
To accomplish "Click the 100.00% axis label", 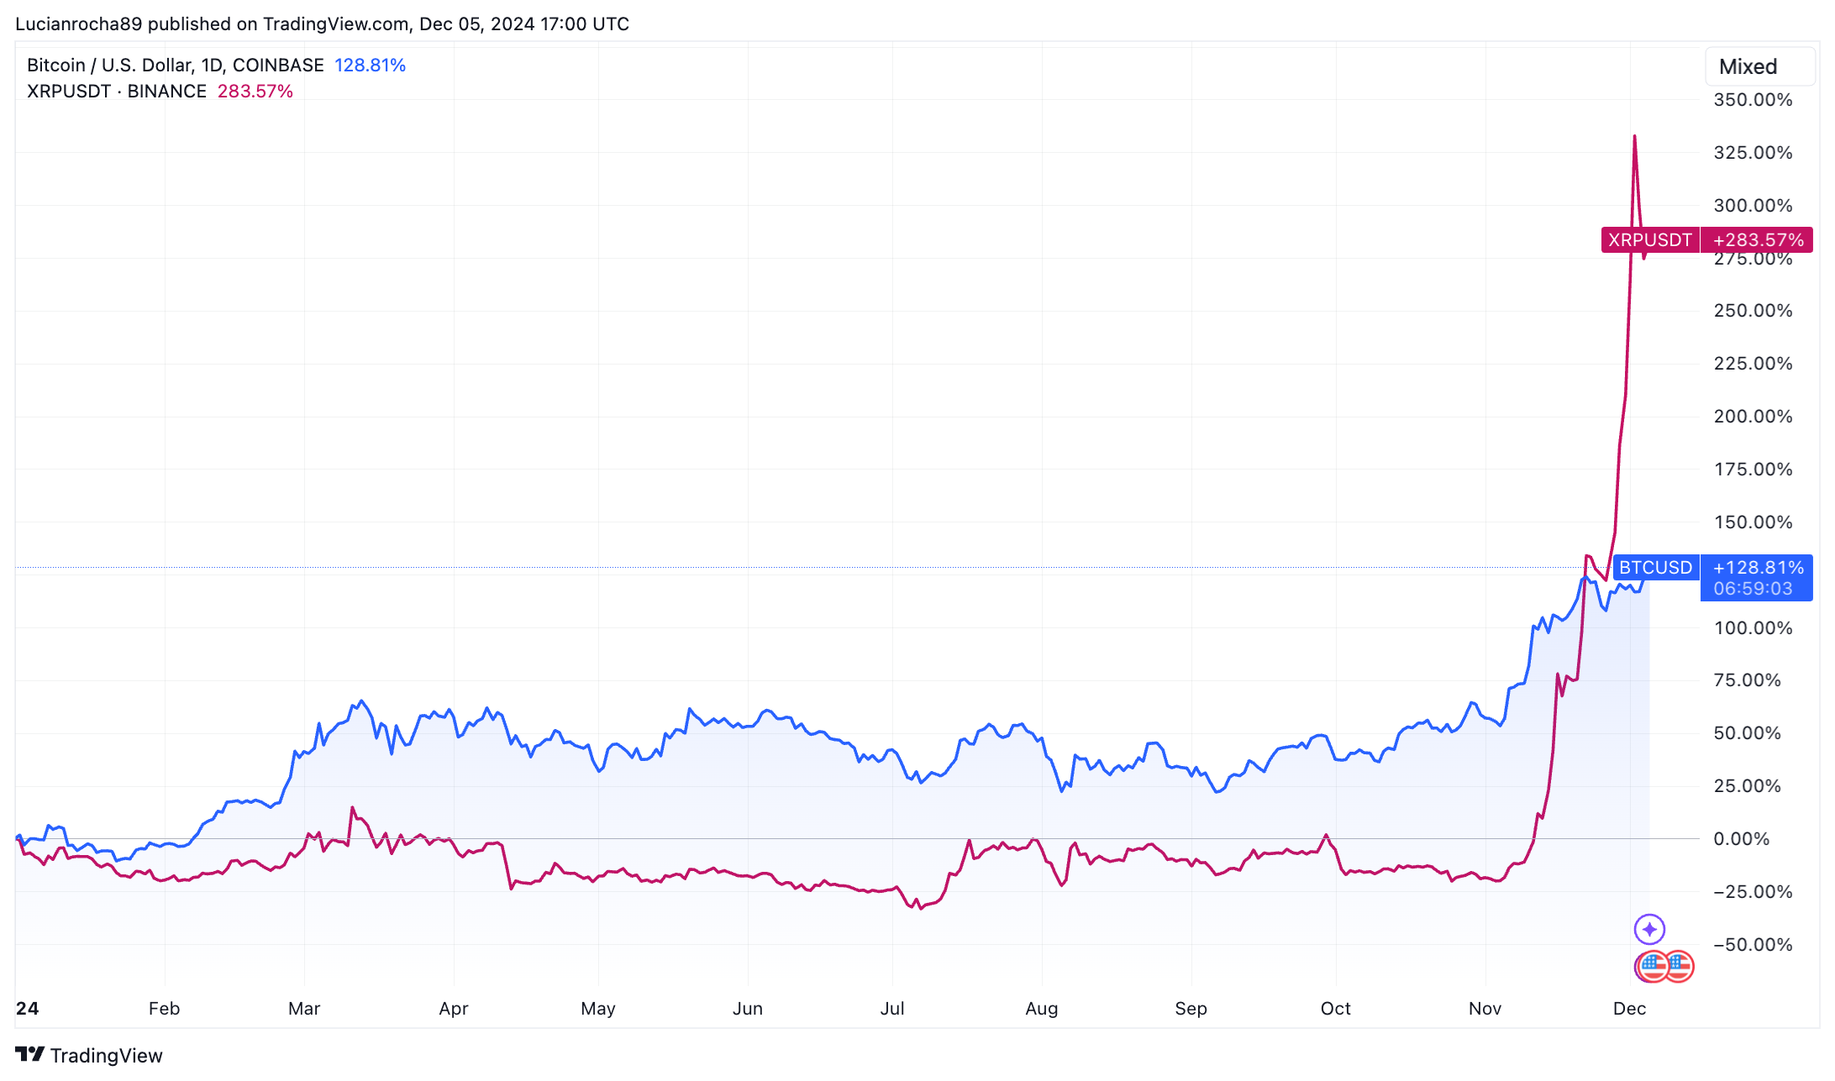I will [x=1753, y=628].
